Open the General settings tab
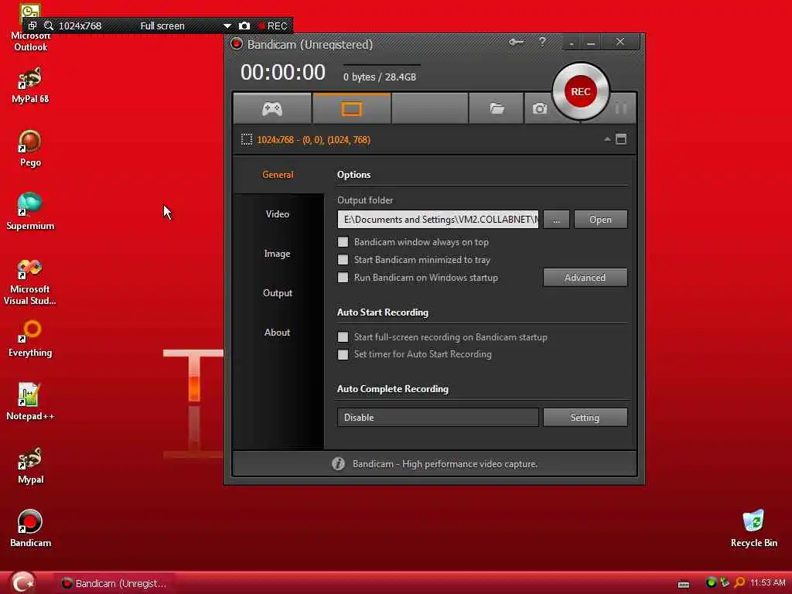The image size is (792, 594). pyautogui.click(x=278, y=175)
